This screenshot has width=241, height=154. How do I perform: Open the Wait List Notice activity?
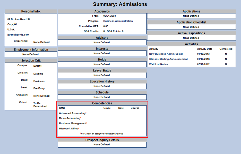click(158, 64)
